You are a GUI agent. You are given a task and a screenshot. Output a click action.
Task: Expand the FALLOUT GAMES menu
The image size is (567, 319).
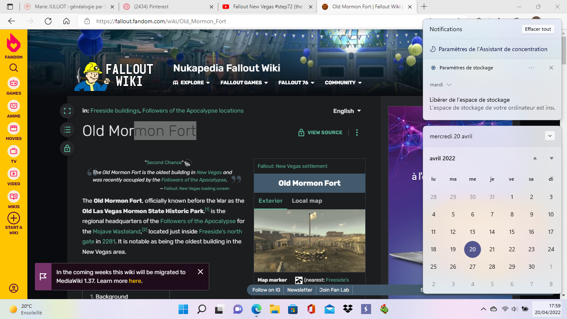point(244,83)
